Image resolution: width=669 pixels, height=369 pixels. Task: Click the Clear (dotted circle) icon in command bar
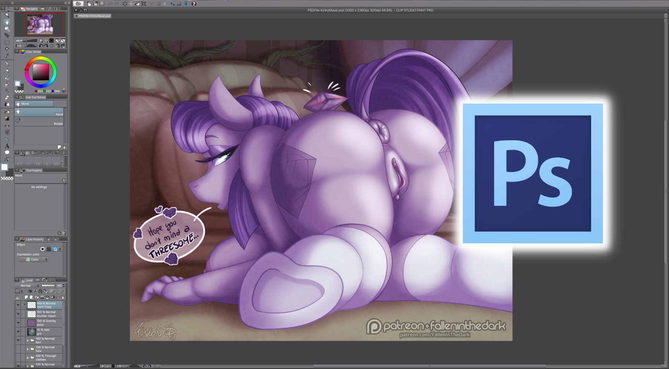(x=125, y=4)
